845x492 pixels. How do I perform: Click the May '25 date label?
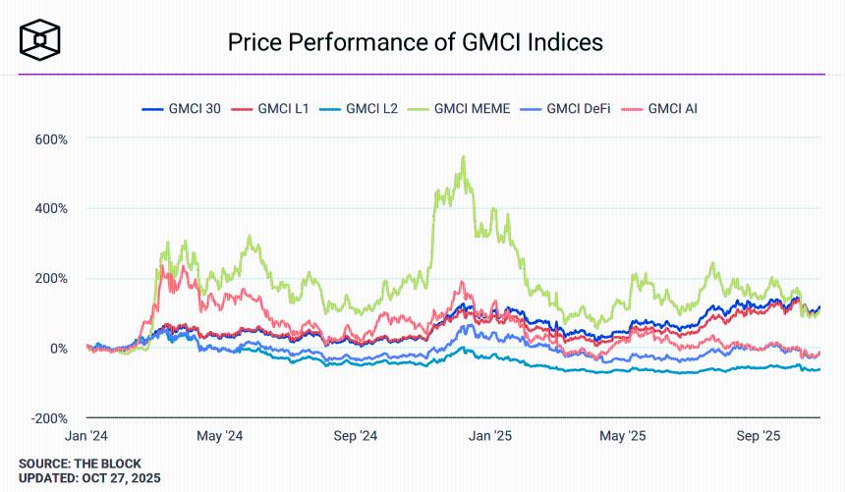pyautogui.click(x=623, y=435)
